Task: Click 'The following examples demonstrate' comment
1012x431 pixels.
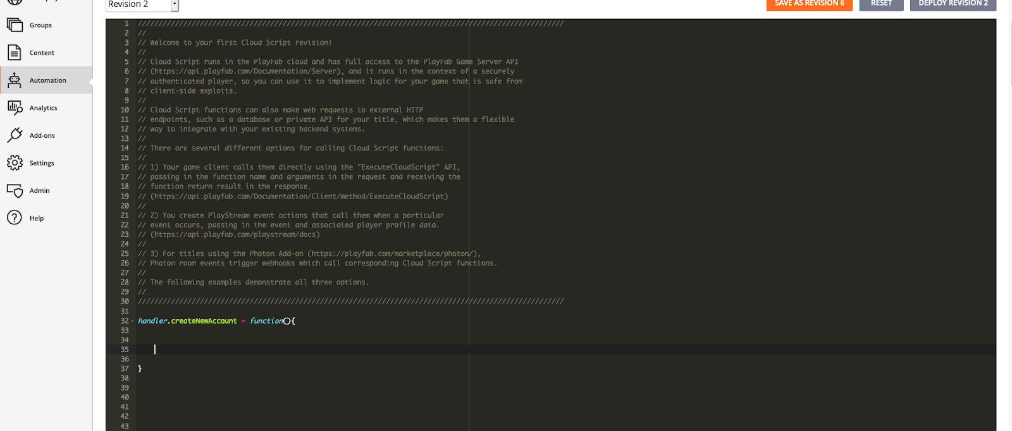Action: pos(253,282)
